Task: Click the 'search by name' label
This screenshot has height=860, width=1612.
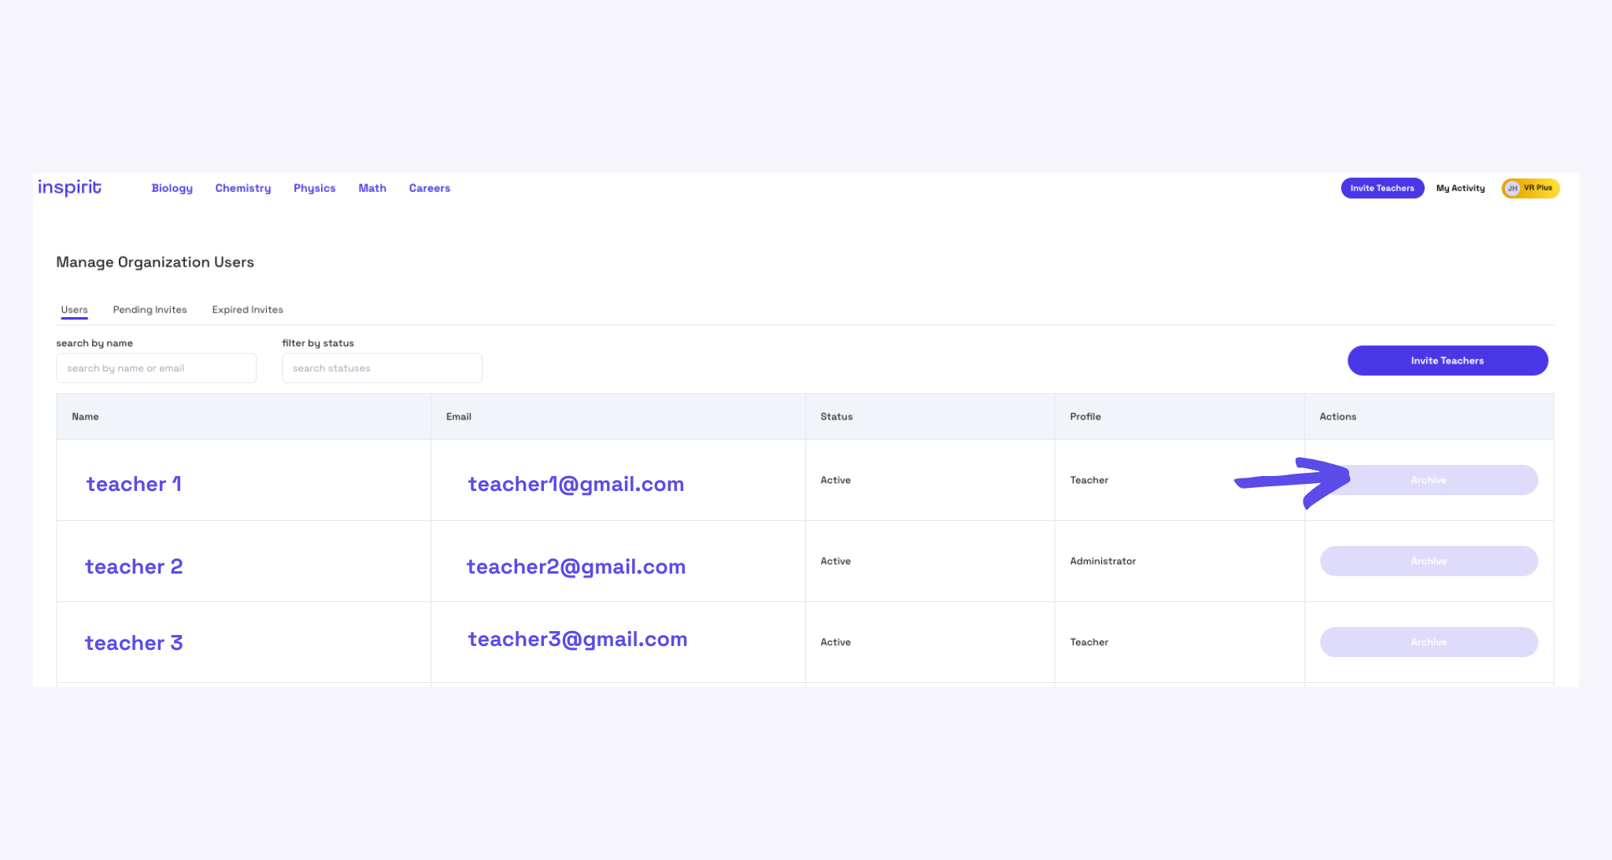Action: click(x=94, y=343)
